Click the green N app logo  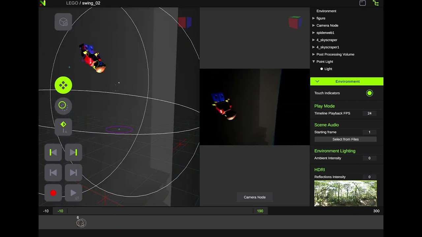click(x=43, y=3)
